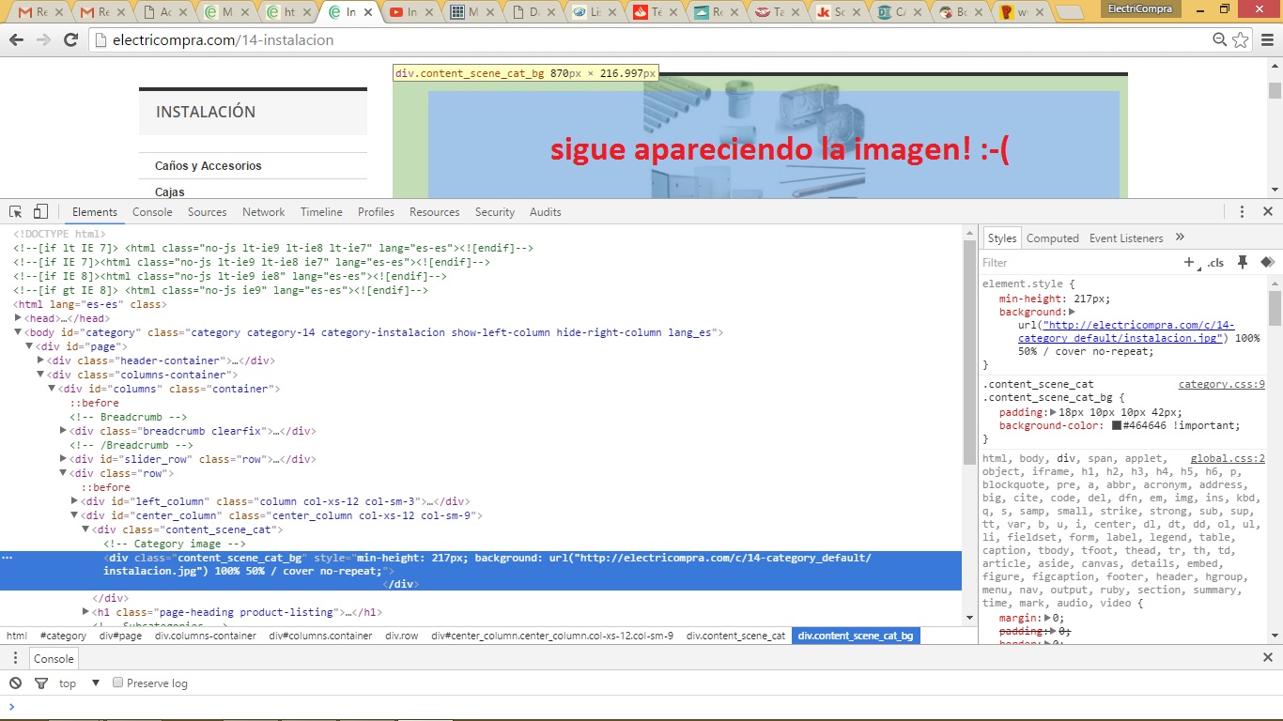Open the DevTools three-dot customize menu
1283x721 pixels.
(1242, 212)
